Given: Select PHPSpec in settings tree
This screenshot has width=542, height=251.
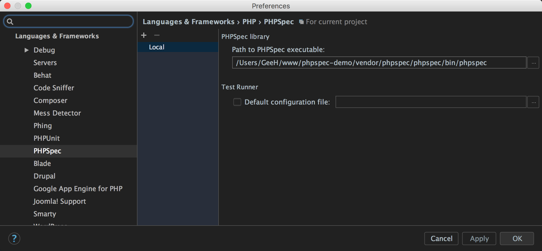Looking at the screenshot, I should click(68, 151).
